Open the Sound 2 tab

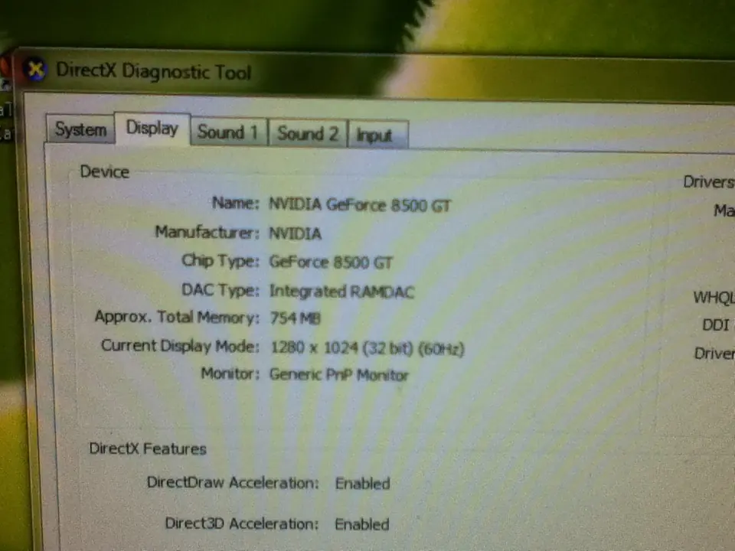pyautogui.click(x=308, y=133)
